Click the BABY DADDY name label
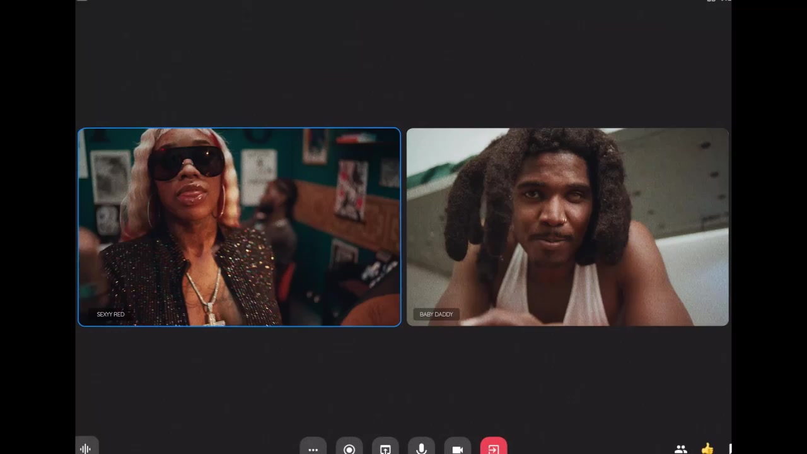Screen dimensions: 807x454 [x=436, y=314]
